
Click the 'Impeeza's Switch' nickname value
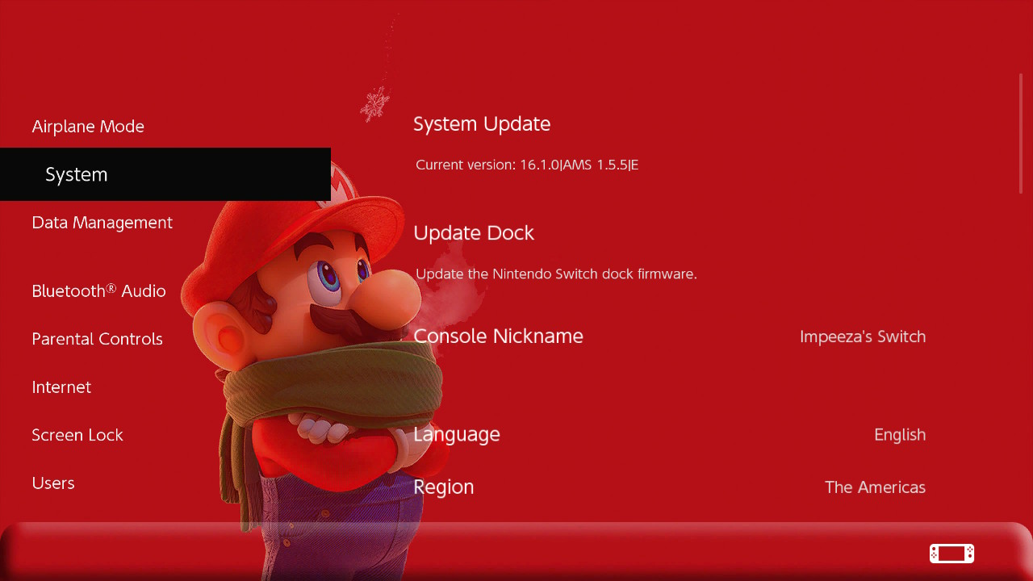(x=863, y=336)
